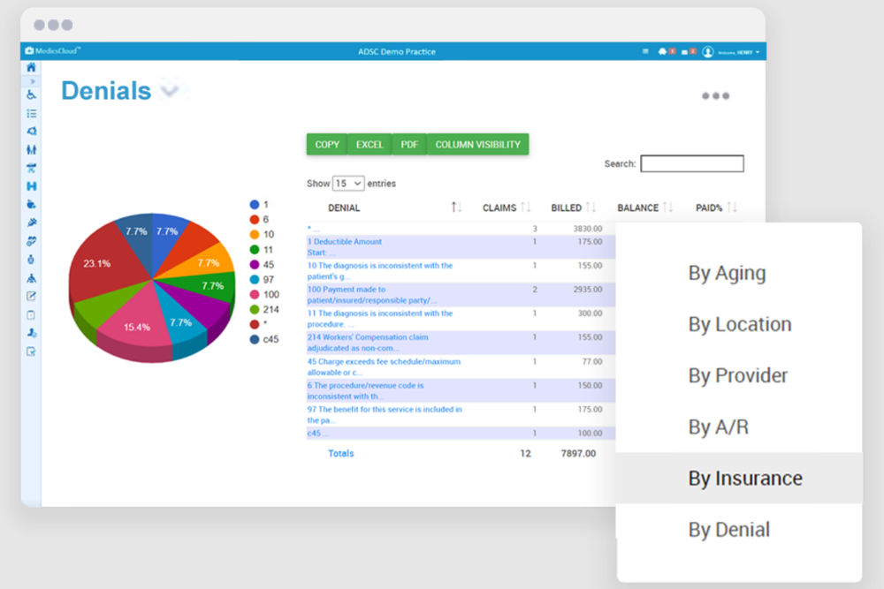Open '6 The procedure/revenue code' denial link
Screen dimensions: 884x589
point(365,391)
